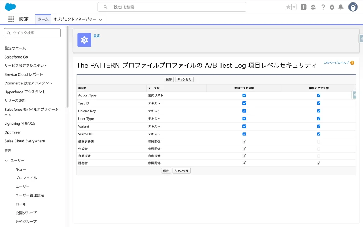The width and height of the screenshot is (363, 227).
Task: Click the クイック検索 input field
Action: (32, 33)
